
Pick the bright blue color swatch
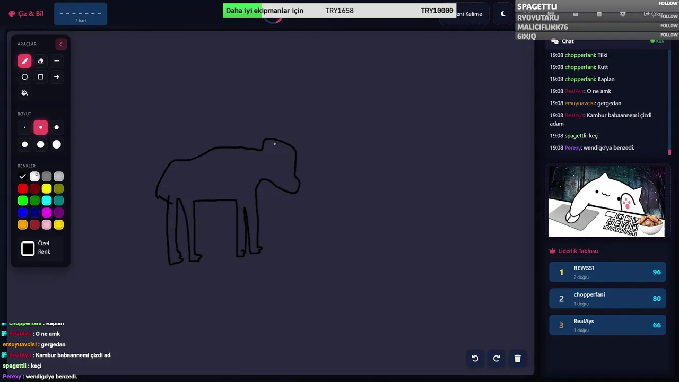22,213
